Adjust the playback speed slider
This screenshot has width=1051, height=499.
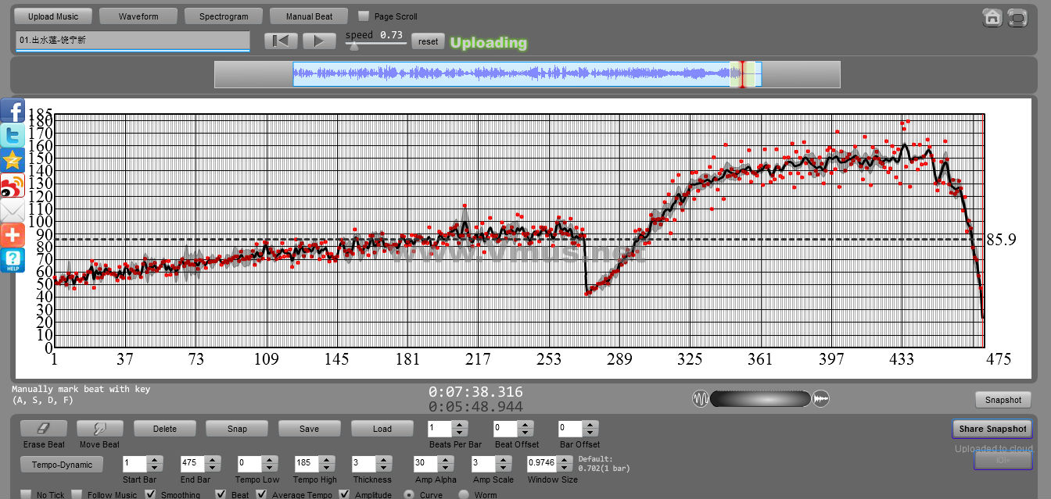pyautogui.click(x=354, y=46)
